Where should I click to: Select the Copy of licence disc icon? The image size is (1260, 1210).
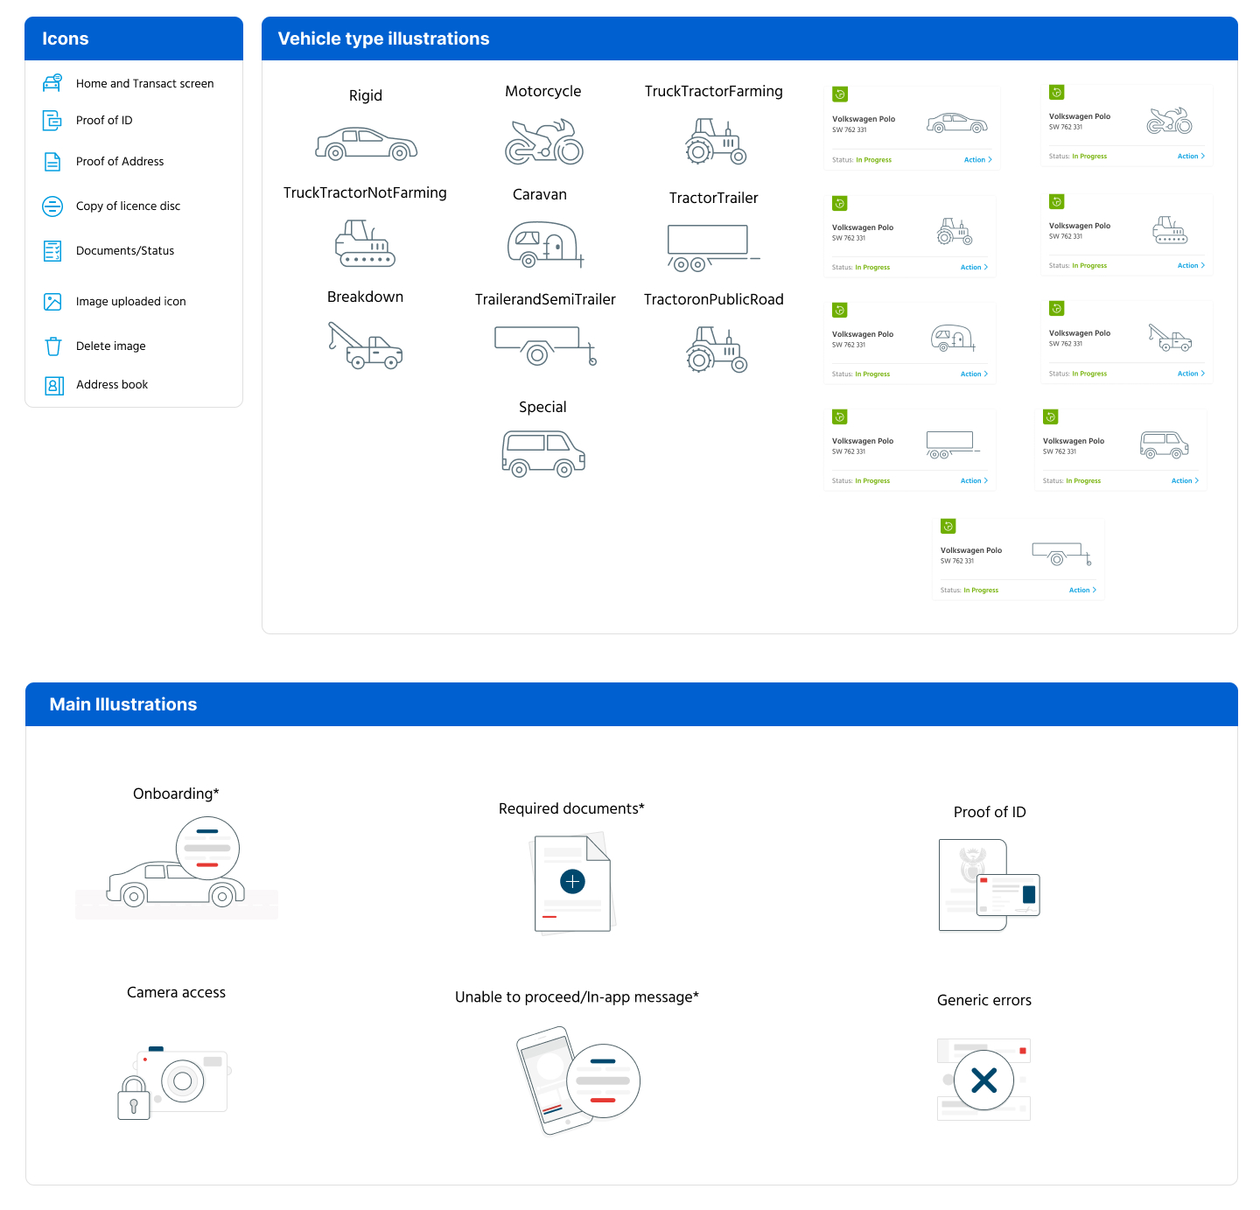pos(52,206)
